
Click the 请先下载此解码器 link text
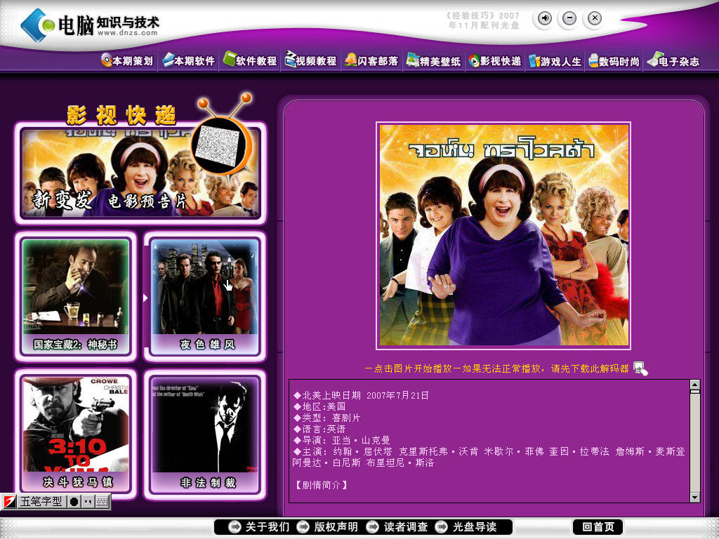(590, 368)
